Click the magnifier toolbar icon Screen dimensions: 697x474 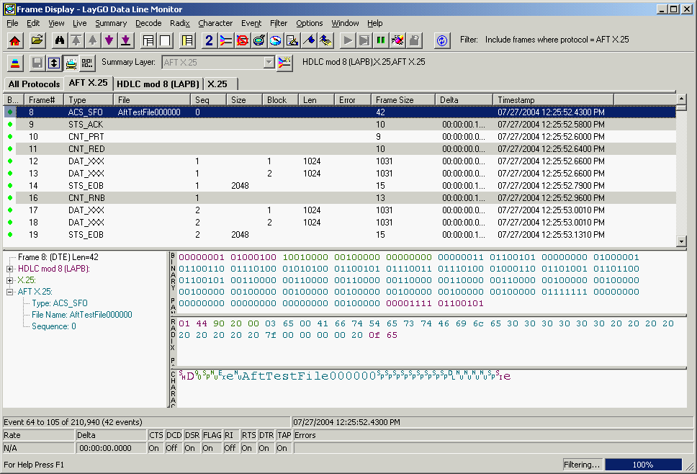click(258, 40)
